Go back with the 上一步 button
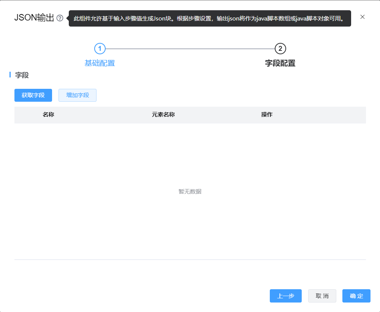Viewport: 380px width, 312px height. pyautogui.click(x=285, y=296)
